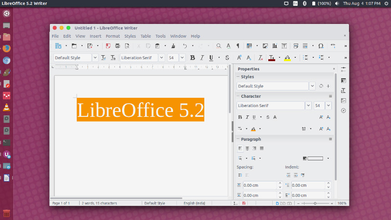
Task: Click the yellow Highlighting Color button
Action: (x=287, y=58)
